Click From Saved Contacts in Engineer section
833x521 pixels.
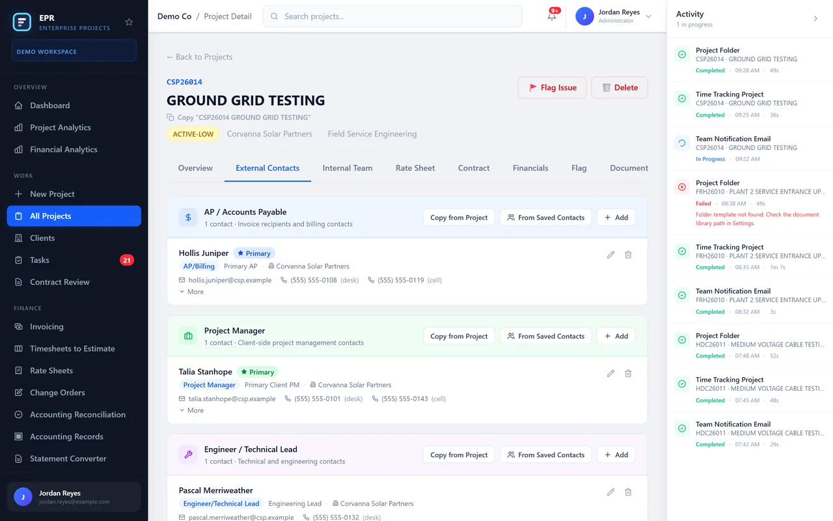point(545,455)
